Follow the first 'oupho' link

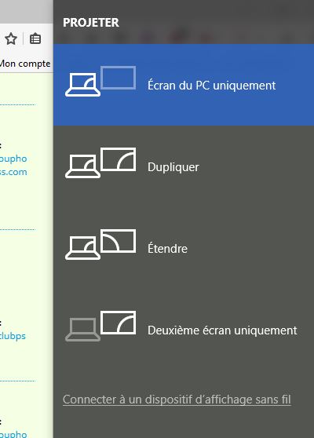pos(13,159)
